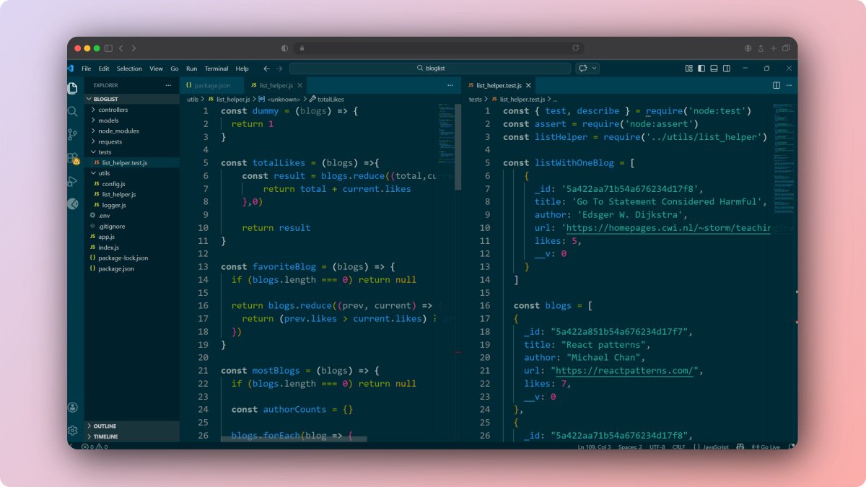Click the browser back arrow

tap(121, 48)
